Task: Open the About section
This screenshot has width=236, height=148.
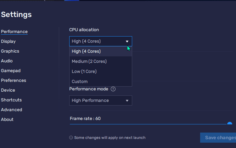Action: click(7, 119)
